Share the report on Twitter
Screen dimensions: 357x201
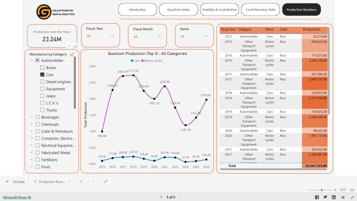click(325, 197)
